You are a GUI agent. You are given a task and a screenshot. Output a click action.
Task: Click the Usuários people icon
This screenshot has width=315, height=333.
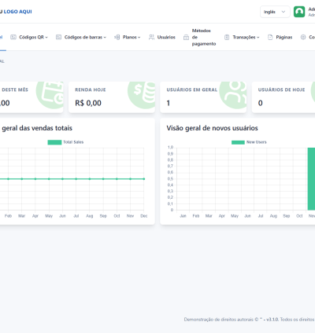(x=151, y=37)
